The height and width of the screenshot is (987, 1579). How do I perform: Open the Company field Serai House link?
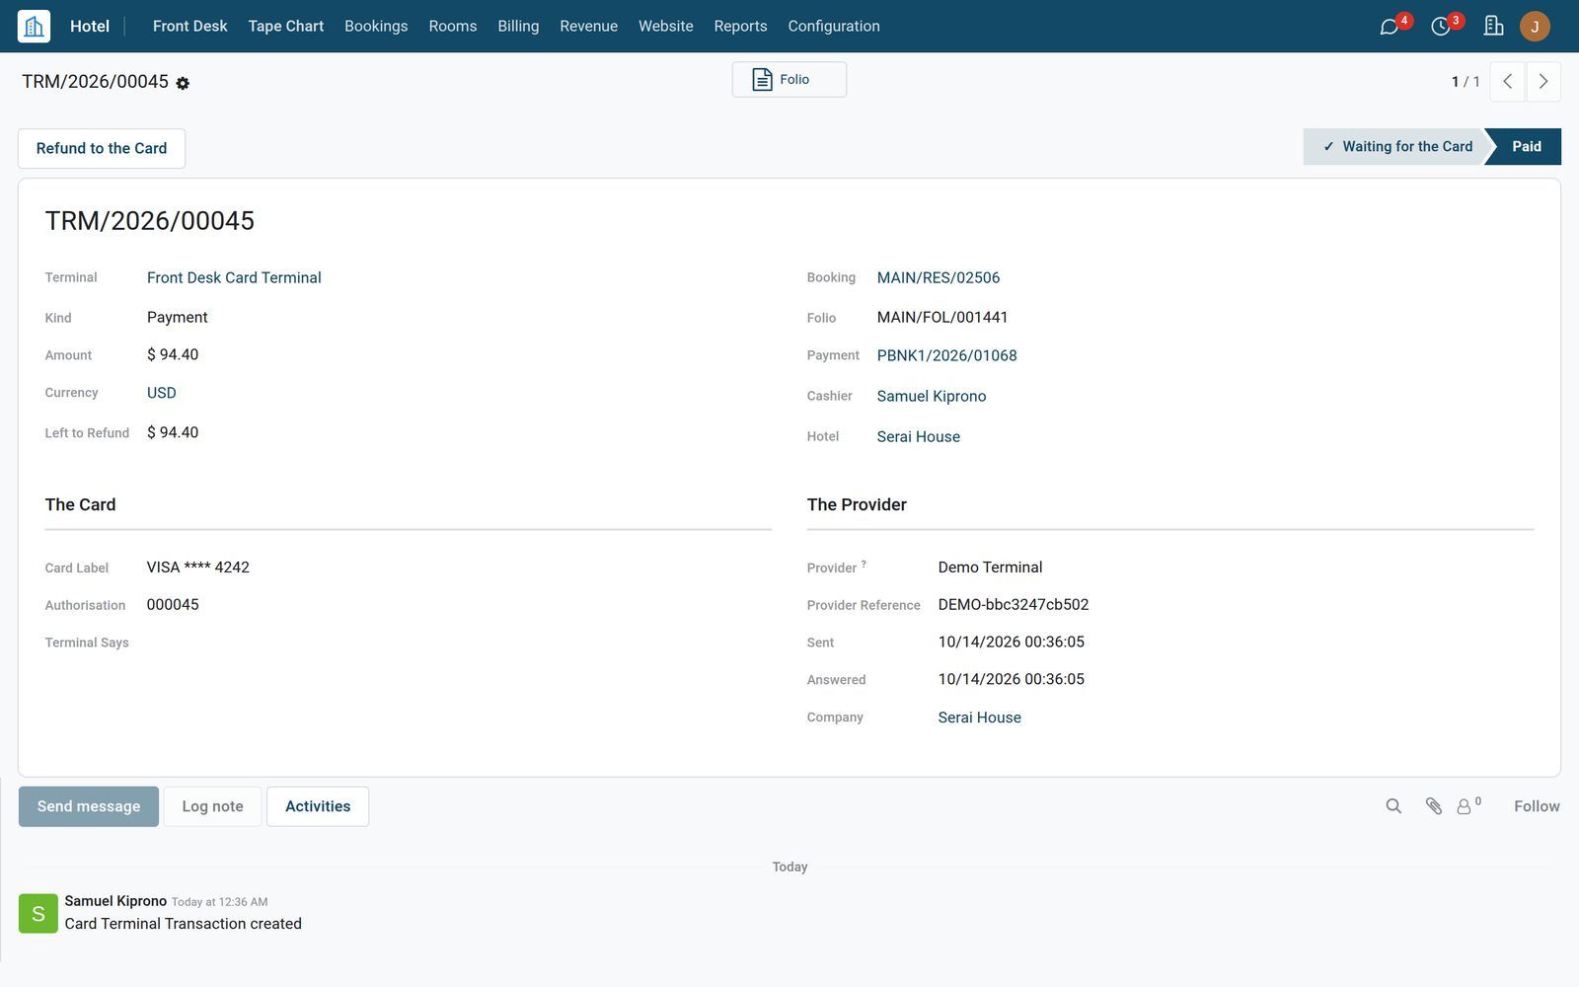pos(980,718)
